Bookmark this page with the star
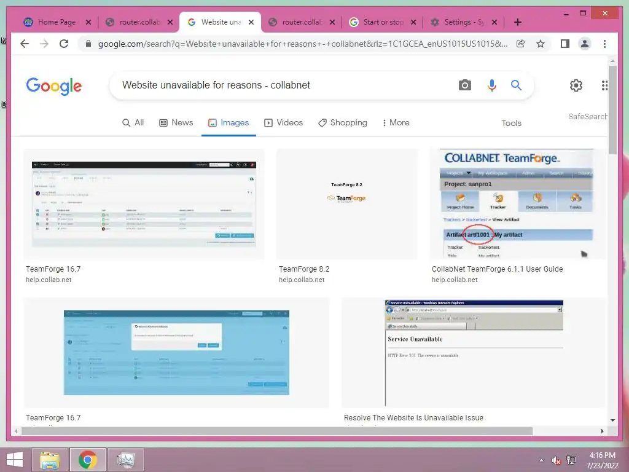The width and height of the screenshot is (629, 472). tap(541, 44)
